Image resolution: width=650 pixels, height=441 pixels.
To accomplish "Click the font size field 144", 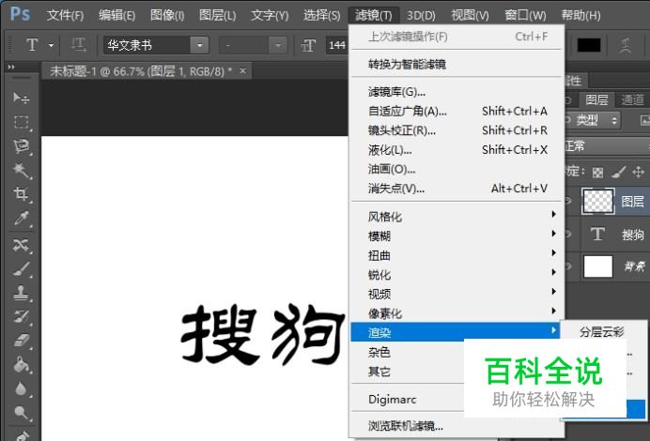I will point(337,45).
